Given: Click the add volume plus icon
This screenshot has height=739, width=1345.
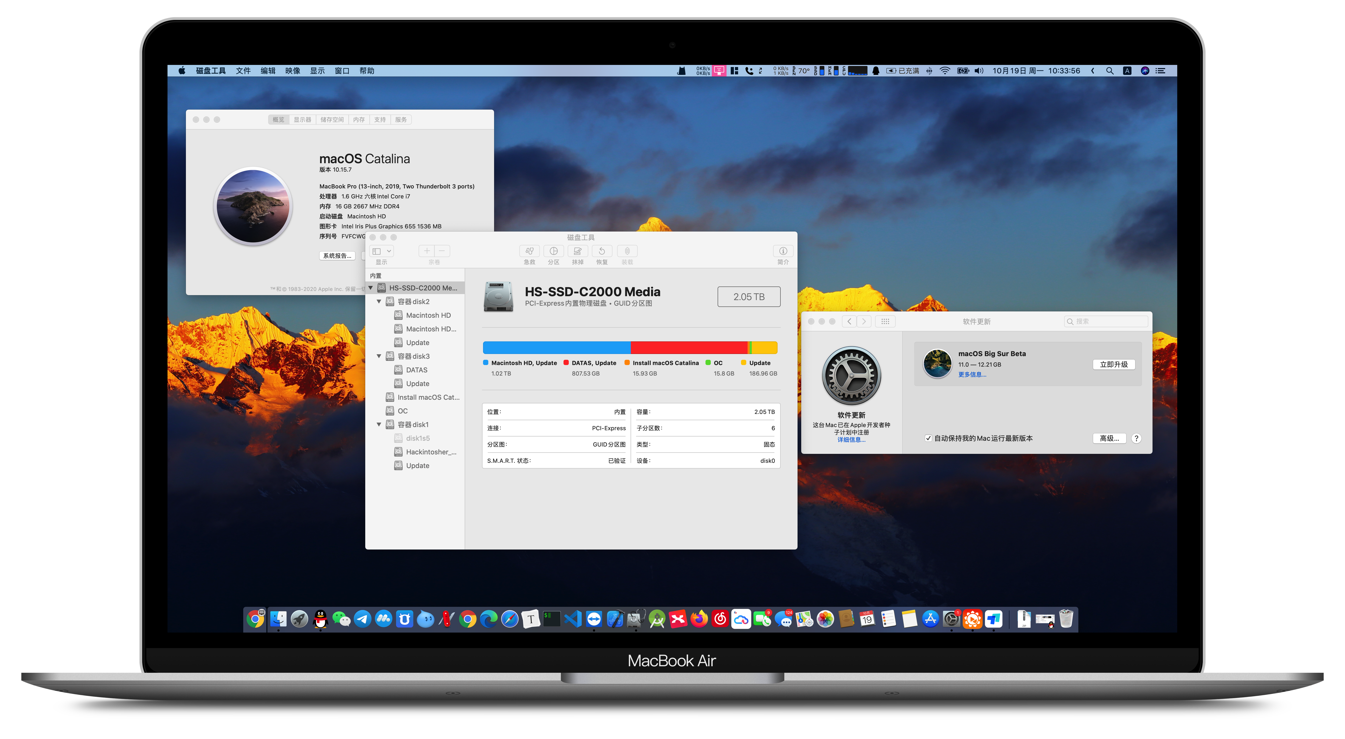Looking at the screenshot, I should [427, 251].
